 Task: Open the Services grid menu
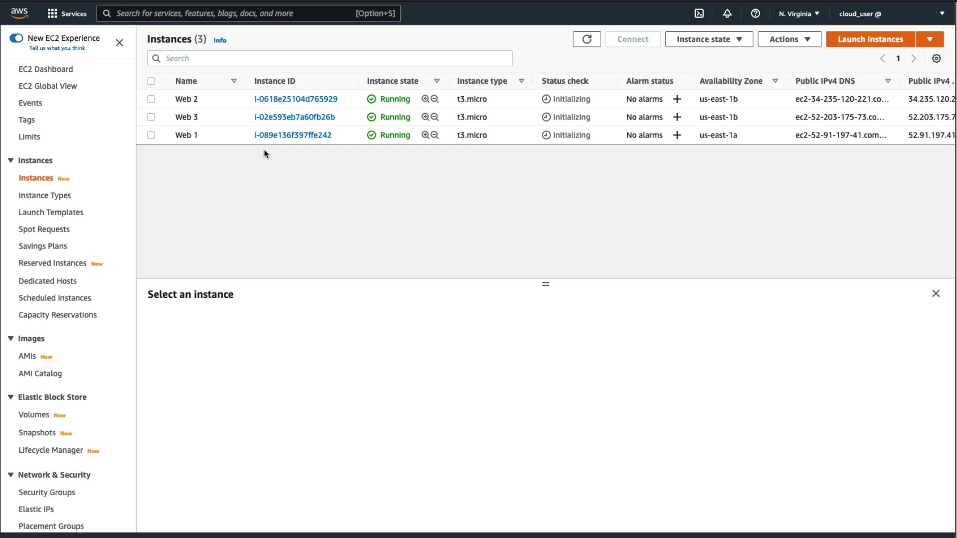(52, 13)
